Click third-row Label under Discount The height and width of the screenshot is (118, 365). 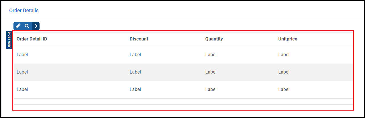tap(135, 89)
